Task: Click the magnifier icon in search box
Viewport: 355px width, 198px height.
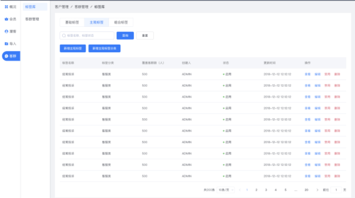Action: 64,36
